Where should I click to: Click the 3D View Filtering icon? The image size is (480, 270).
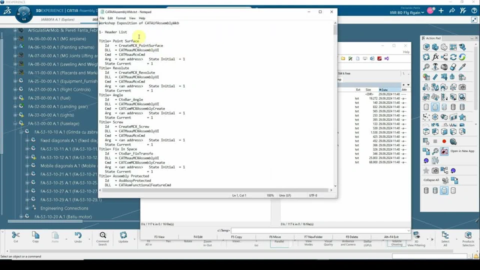pos(416,235)
